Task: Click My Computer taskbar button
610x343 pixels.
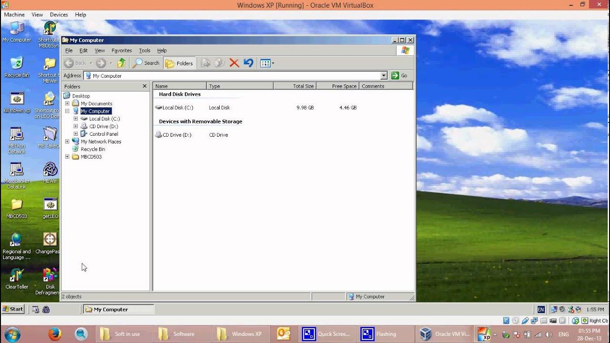Action: 119,309
